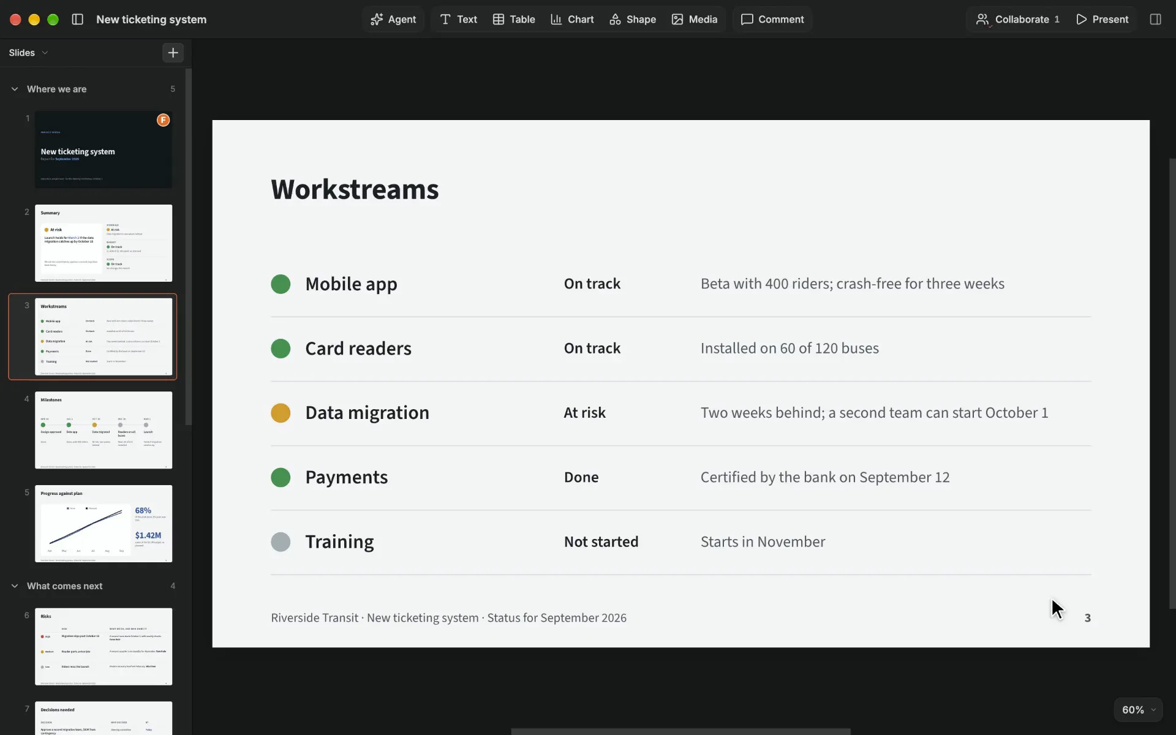Select slide 7 Decisions needed thumbnail
Screen dimensions: 1176x735
coord(104,718)
